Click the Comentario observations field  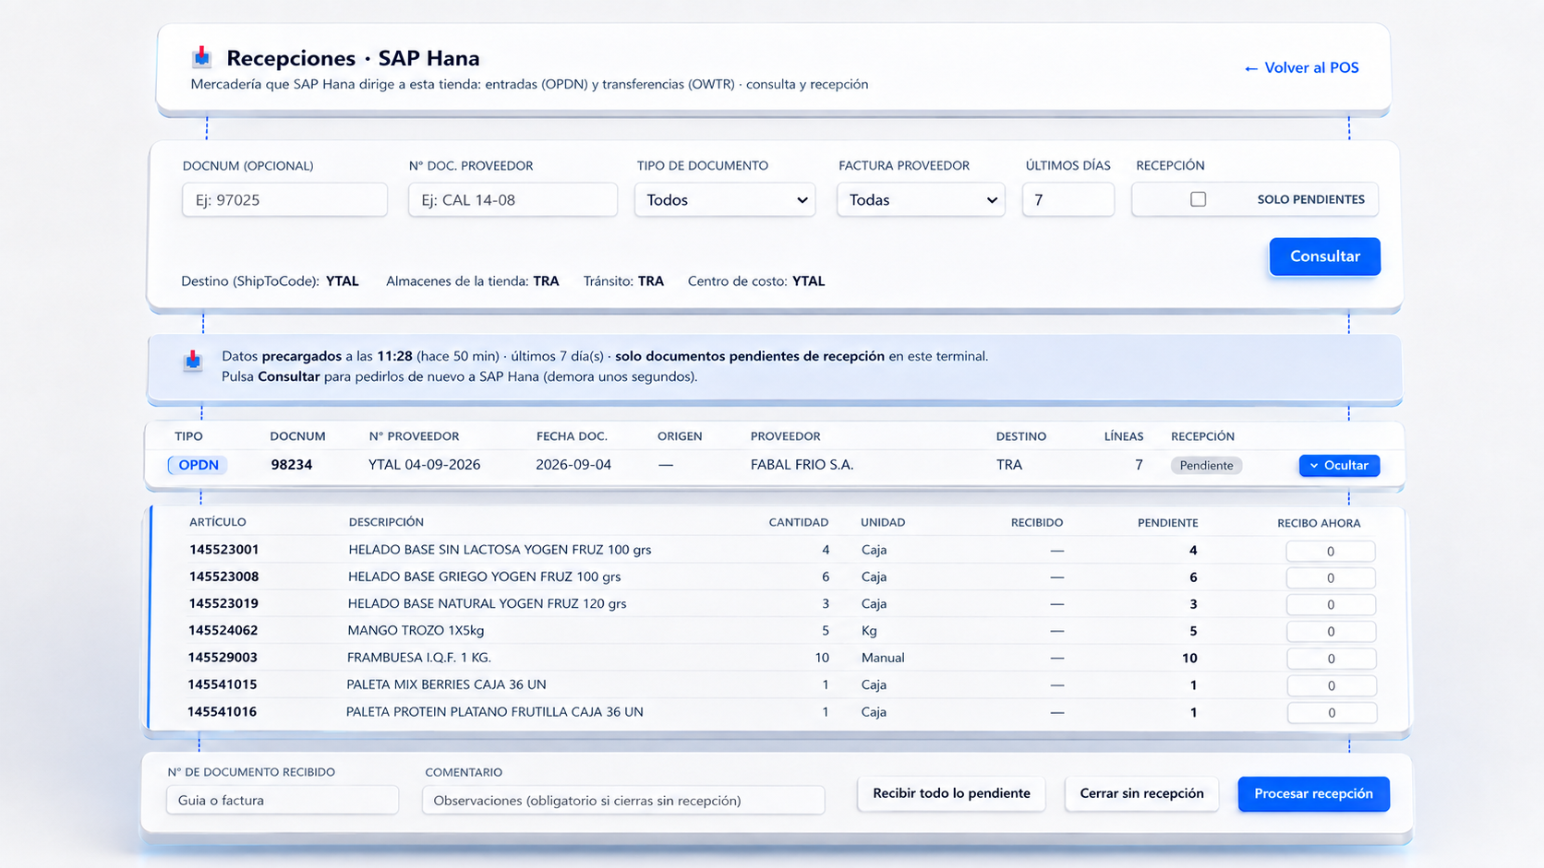(x=623, y=800)
